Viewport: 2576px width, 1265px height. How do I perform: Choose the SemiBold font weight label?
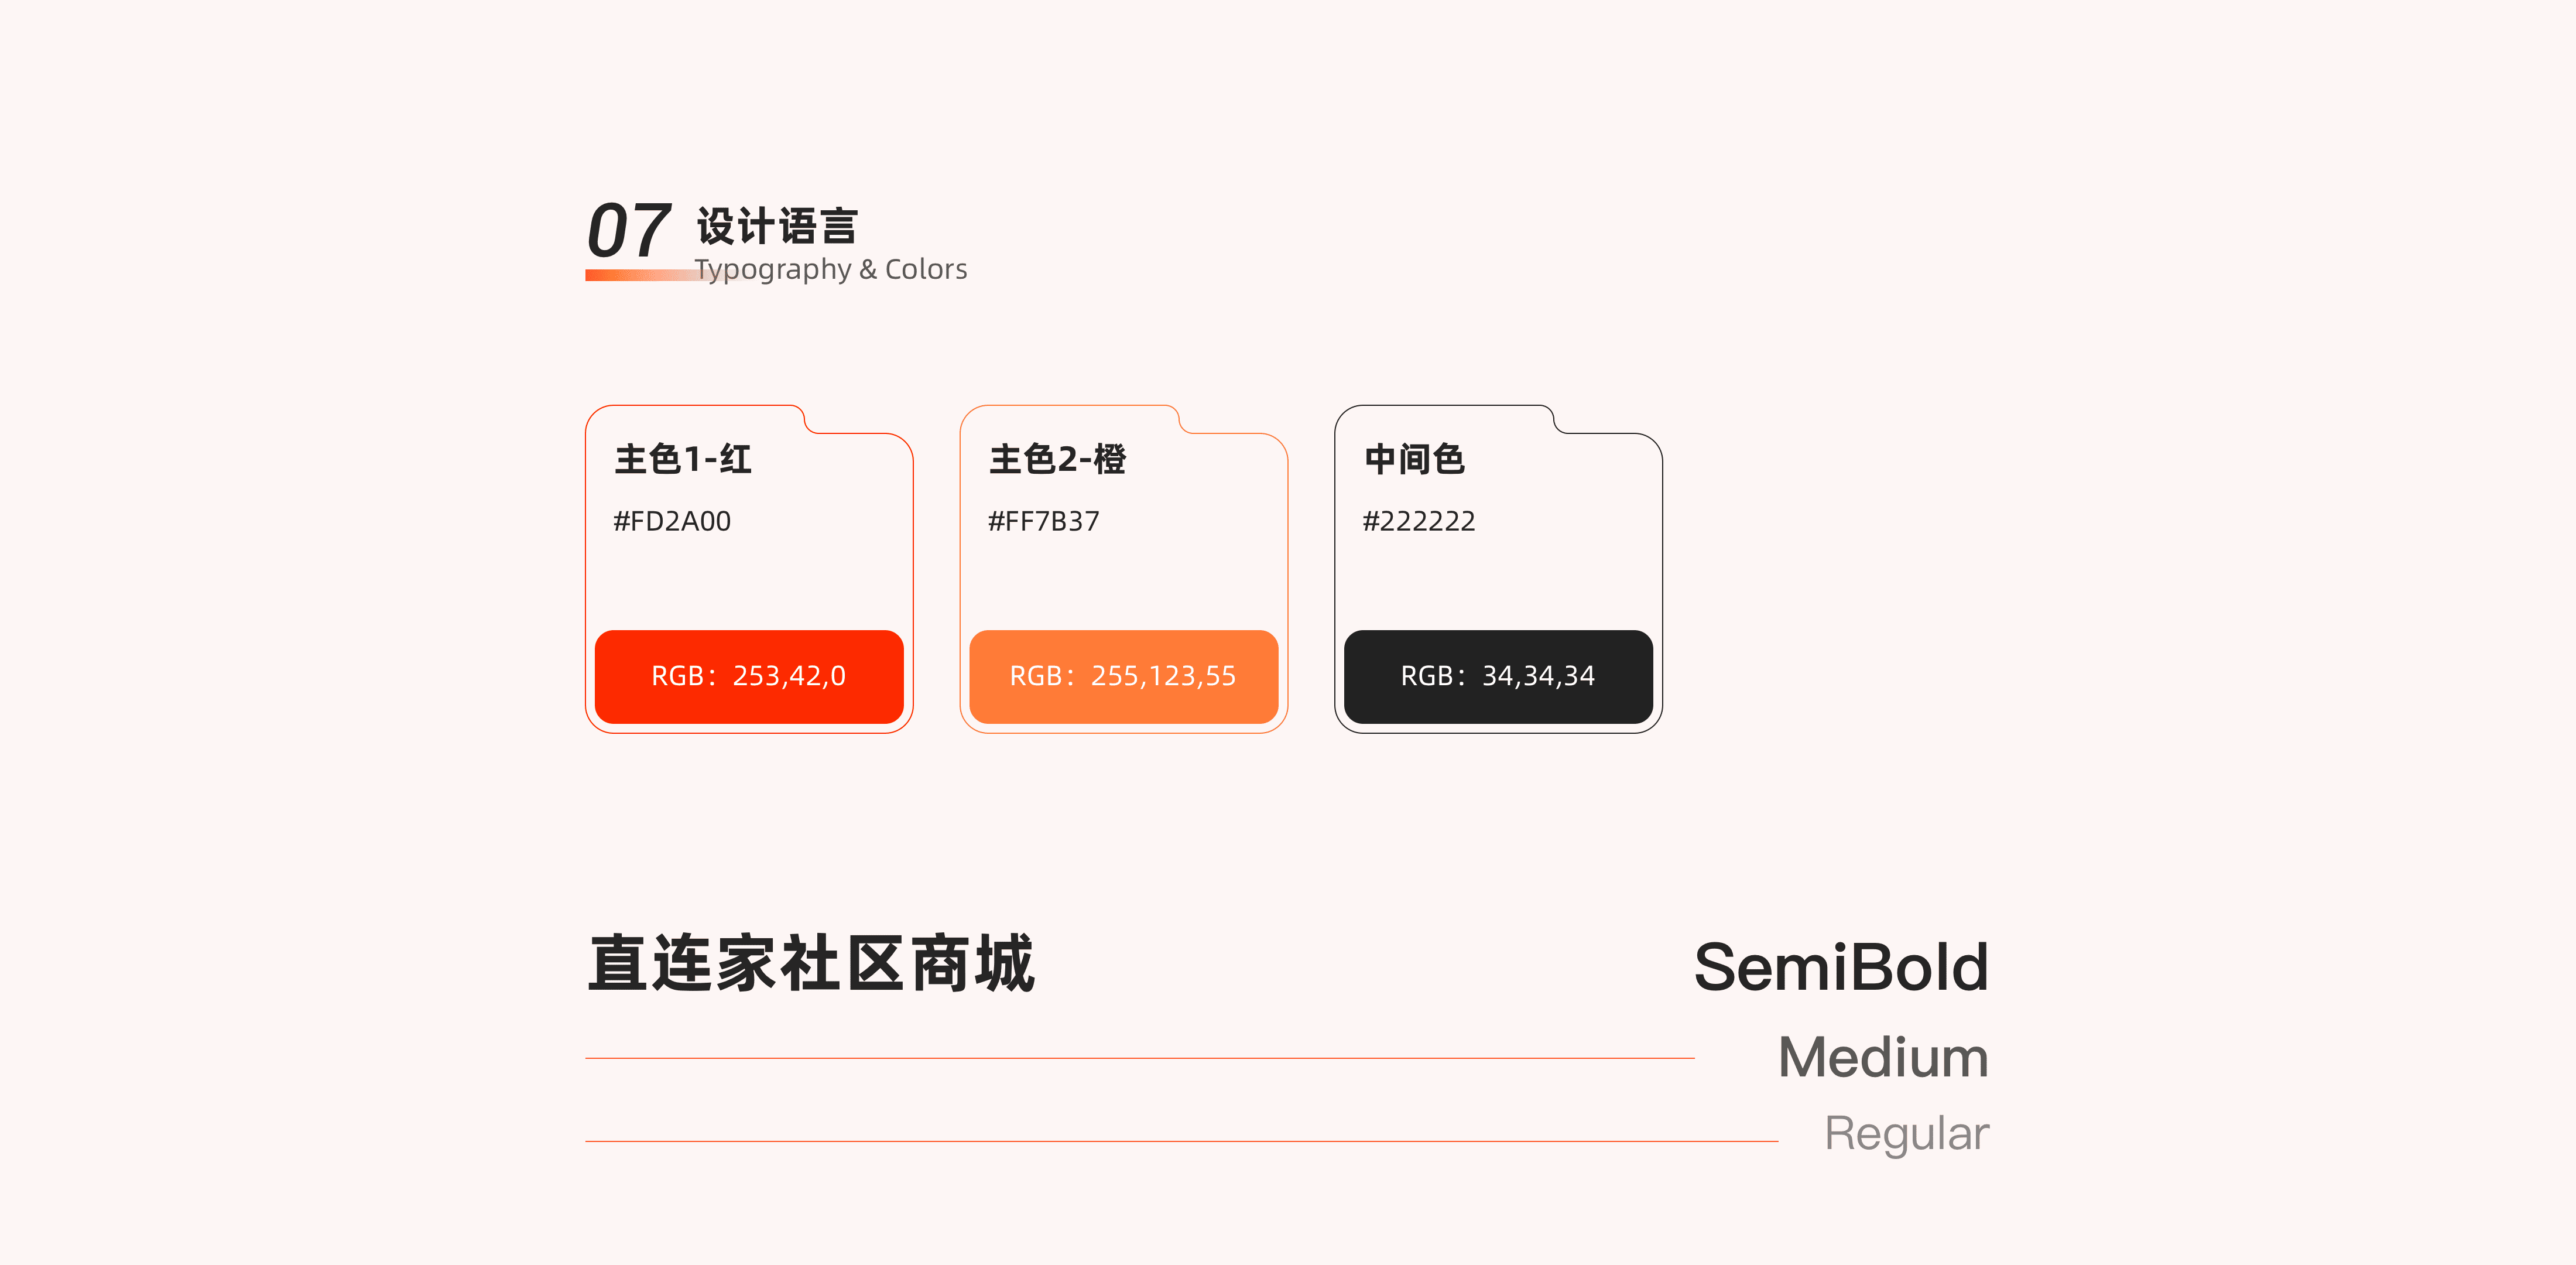[1840, 967]
